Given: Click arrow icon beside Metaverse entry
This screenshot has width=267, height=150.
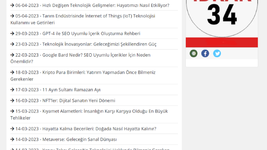Looking at the screenshot, I should (x=12, y=139).
